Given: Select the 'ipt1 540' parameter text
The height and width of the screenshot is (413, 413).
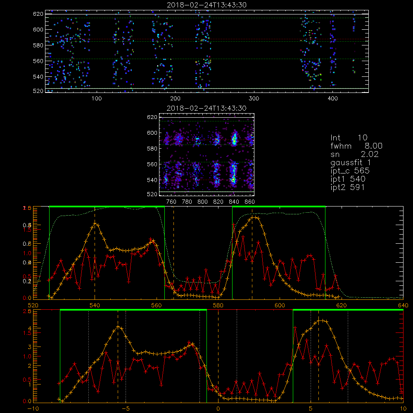Looking at the screenshot, I should pos(348,179).
